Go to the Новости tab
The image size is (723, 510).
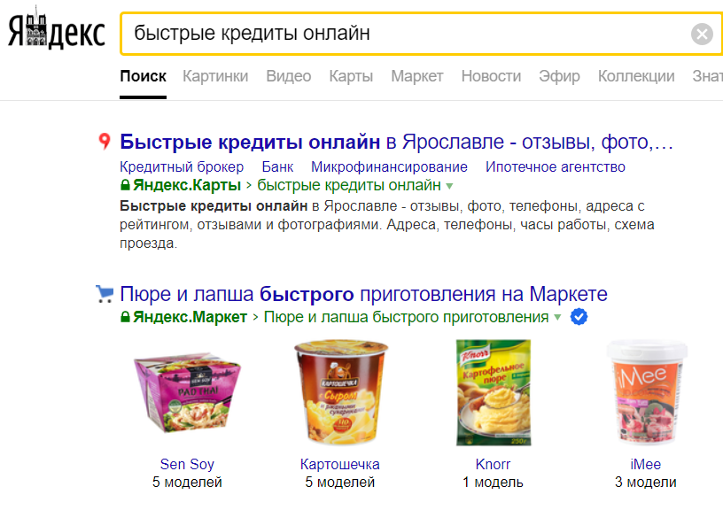[491, 76]
